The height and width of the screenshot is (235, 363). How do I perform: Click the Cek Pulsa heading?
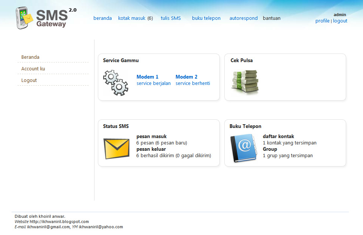click(x=241, y=60)
